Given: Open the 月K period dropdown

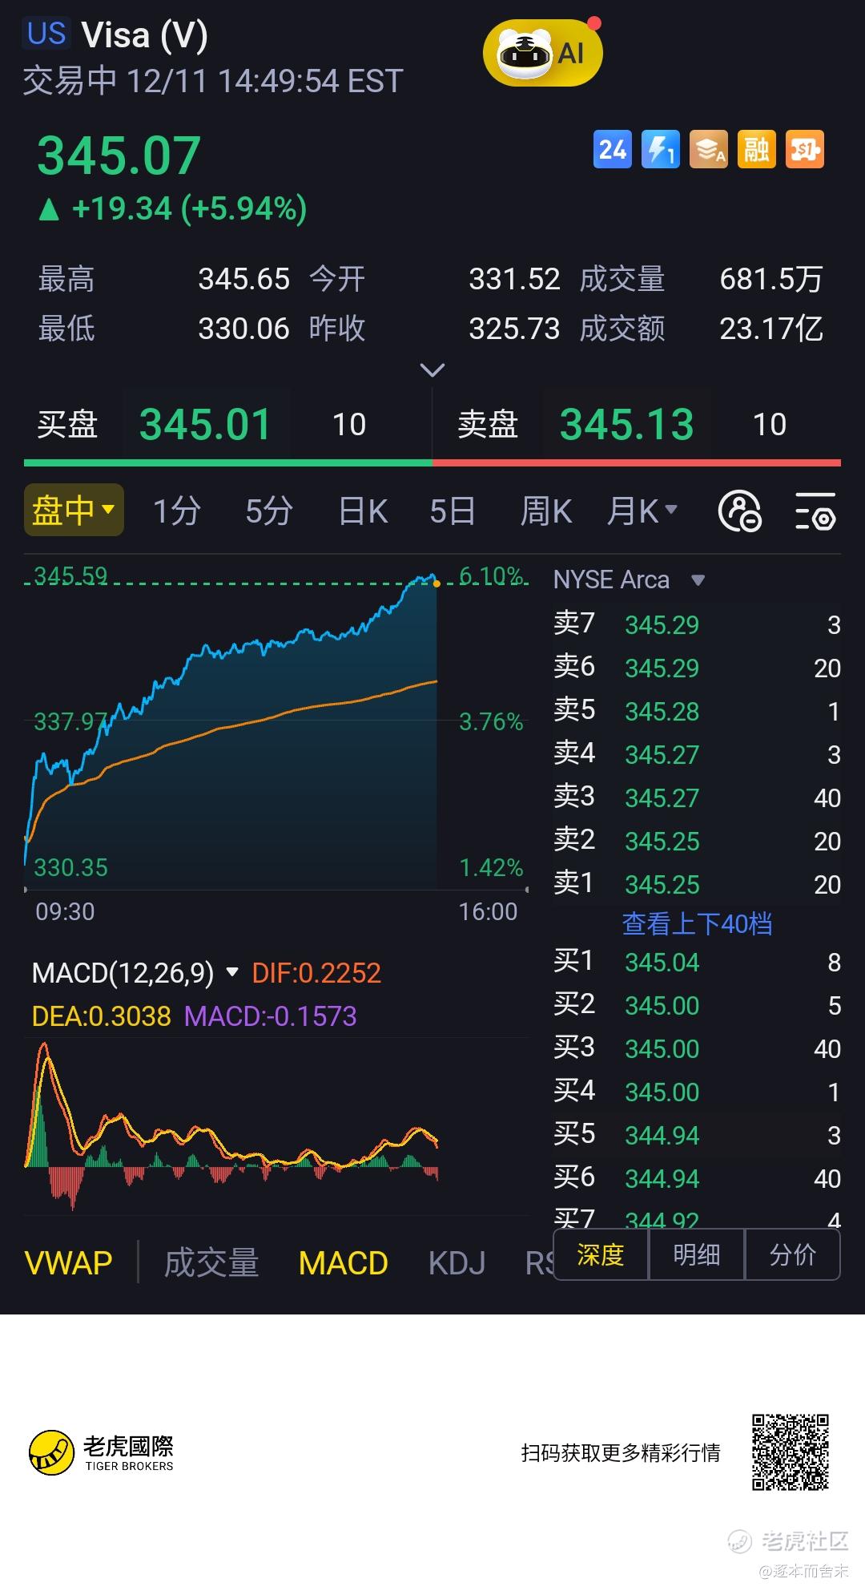Looking at the screenshot, I should coord(642,511).
